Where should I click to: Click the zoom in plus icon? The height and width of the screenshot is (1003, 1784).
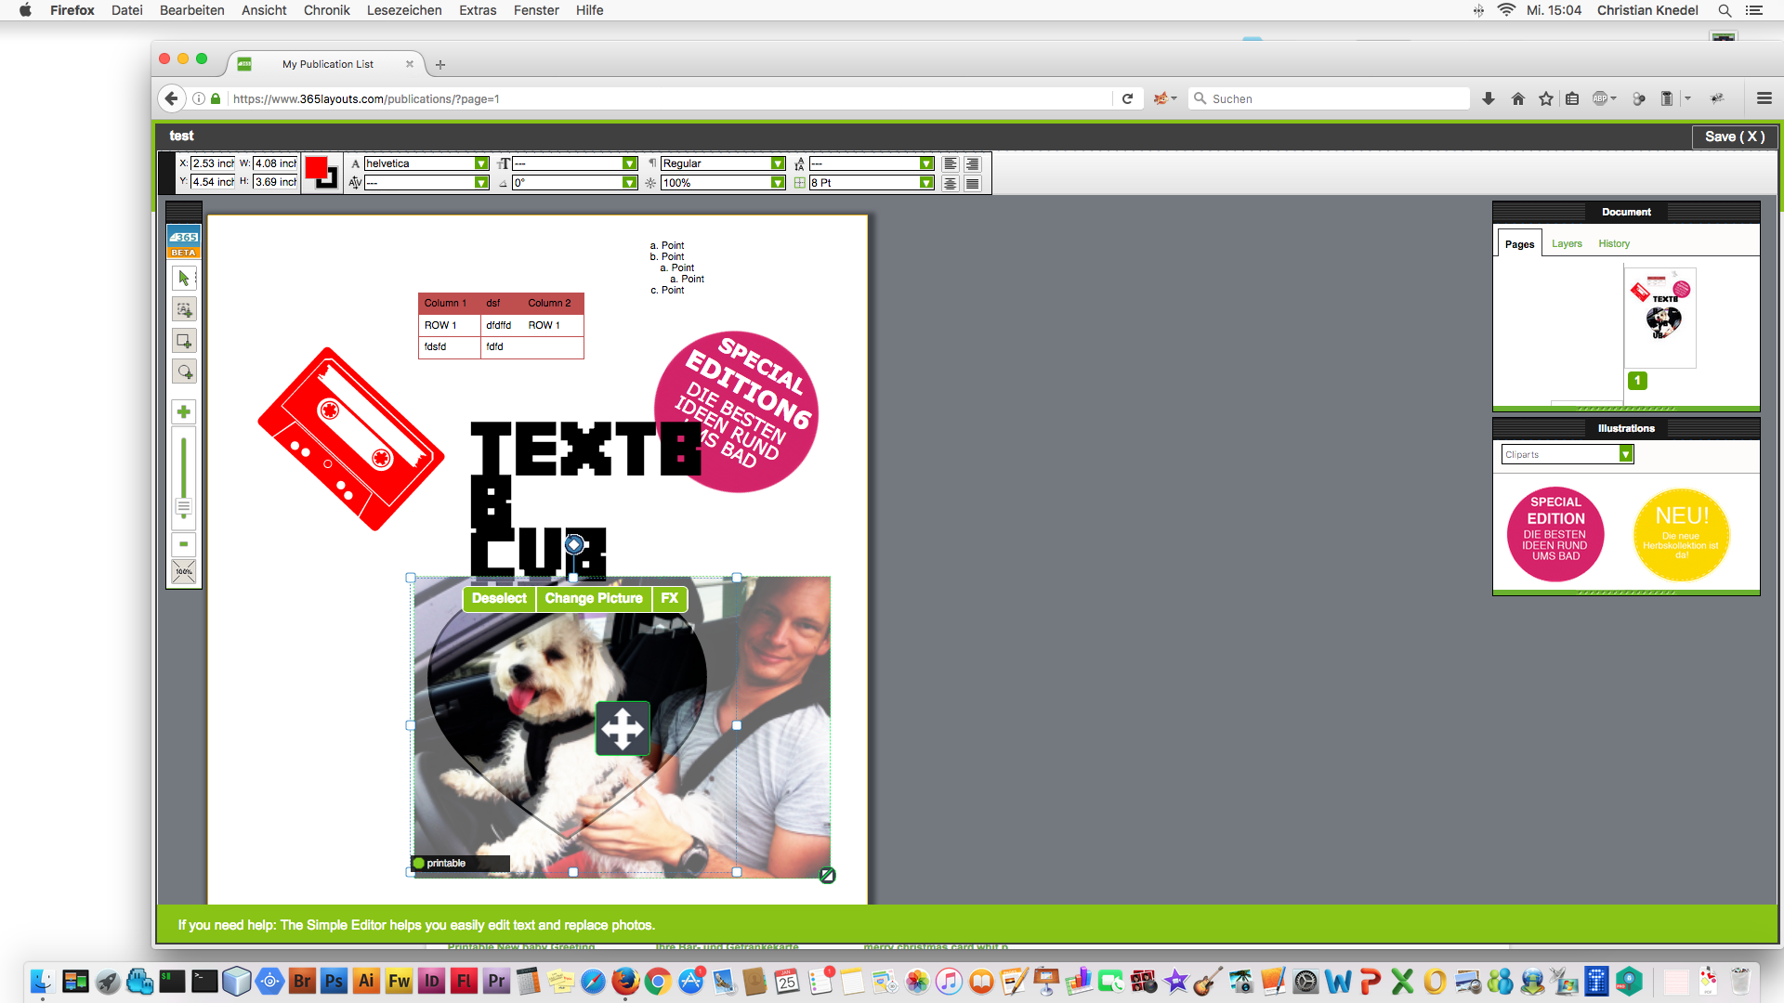point(183,411)
